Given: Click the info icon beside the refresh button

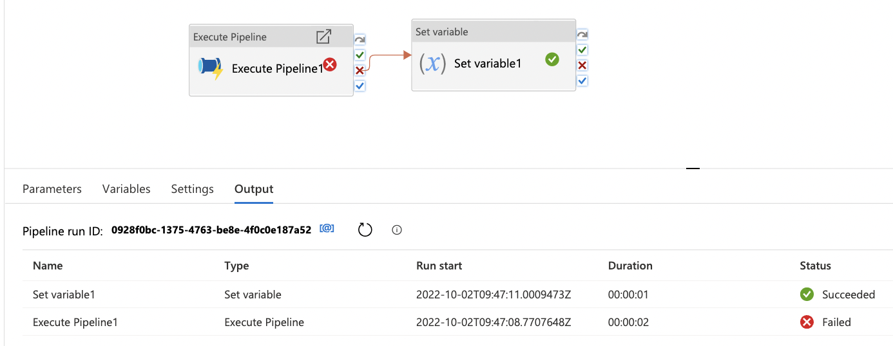Looking at the screenshot, I should [397, 230].
